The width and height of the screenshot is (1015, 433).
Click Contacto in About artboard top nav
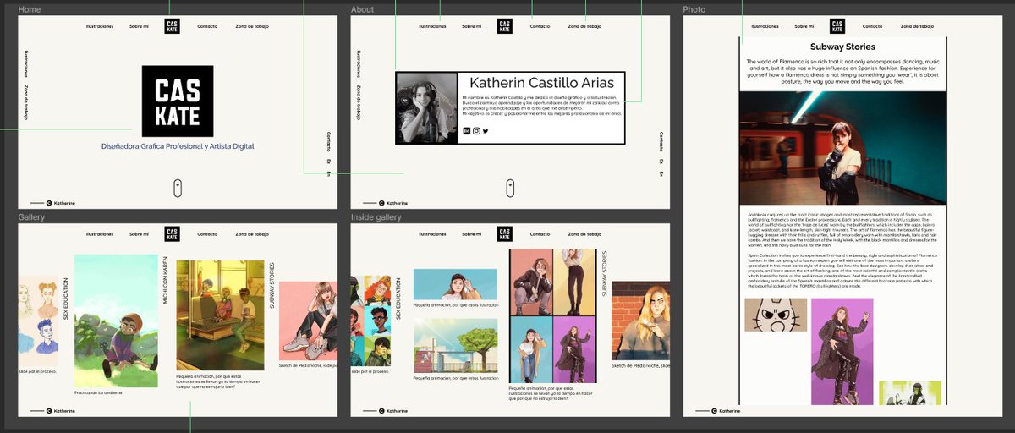click(x=540, y=26)
